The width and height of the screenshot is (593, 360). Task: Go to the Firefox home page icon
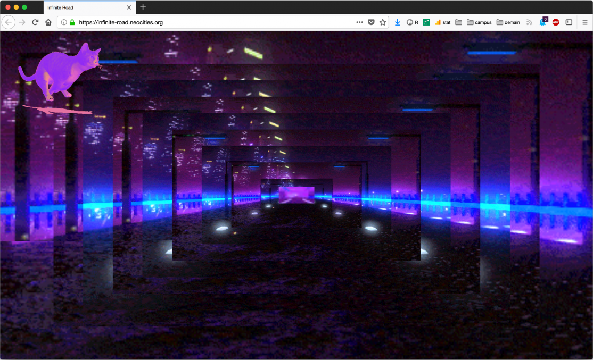[x=48, y=22]
